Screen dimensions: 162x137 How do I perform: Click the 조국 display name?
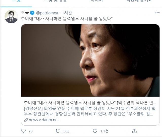point(25,13)
